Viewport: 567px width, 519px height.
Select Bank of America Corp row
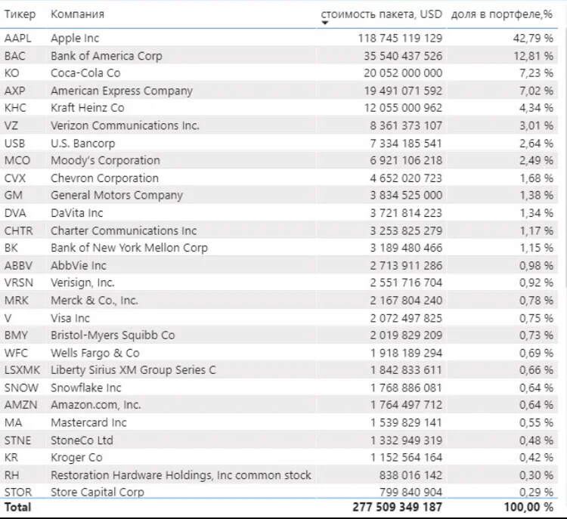[107, 56]
